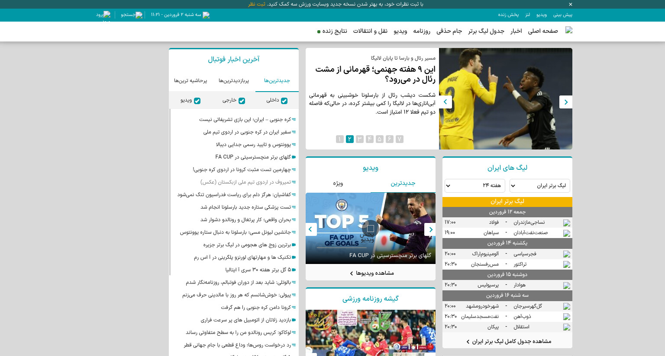Switch to جدیدترین‌ها news tab
Image resolution: width=665 pixels, height=356 pixels.
pyautogui.click(x=277, y=81)
